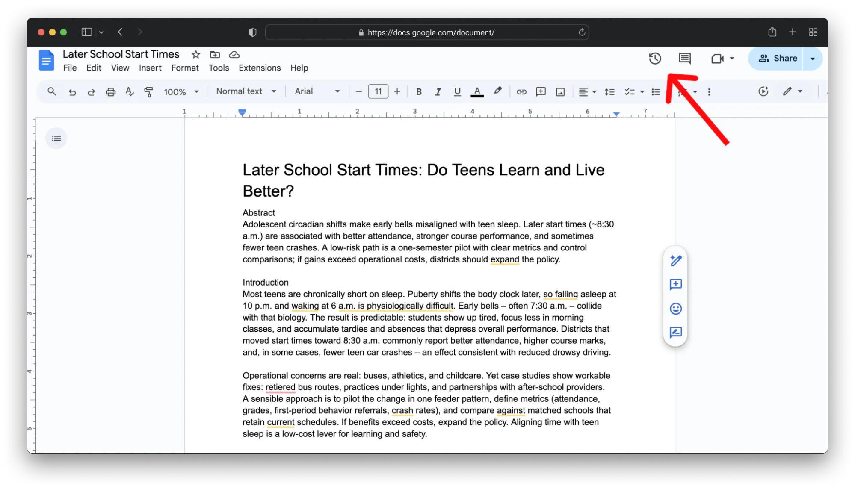
Task: Open document outline sidebar icon
Action: point(56,138)
